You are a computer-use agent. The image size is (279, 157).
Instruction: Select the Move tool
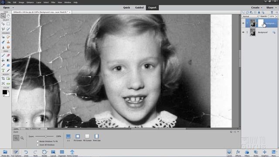click(3, 24)
